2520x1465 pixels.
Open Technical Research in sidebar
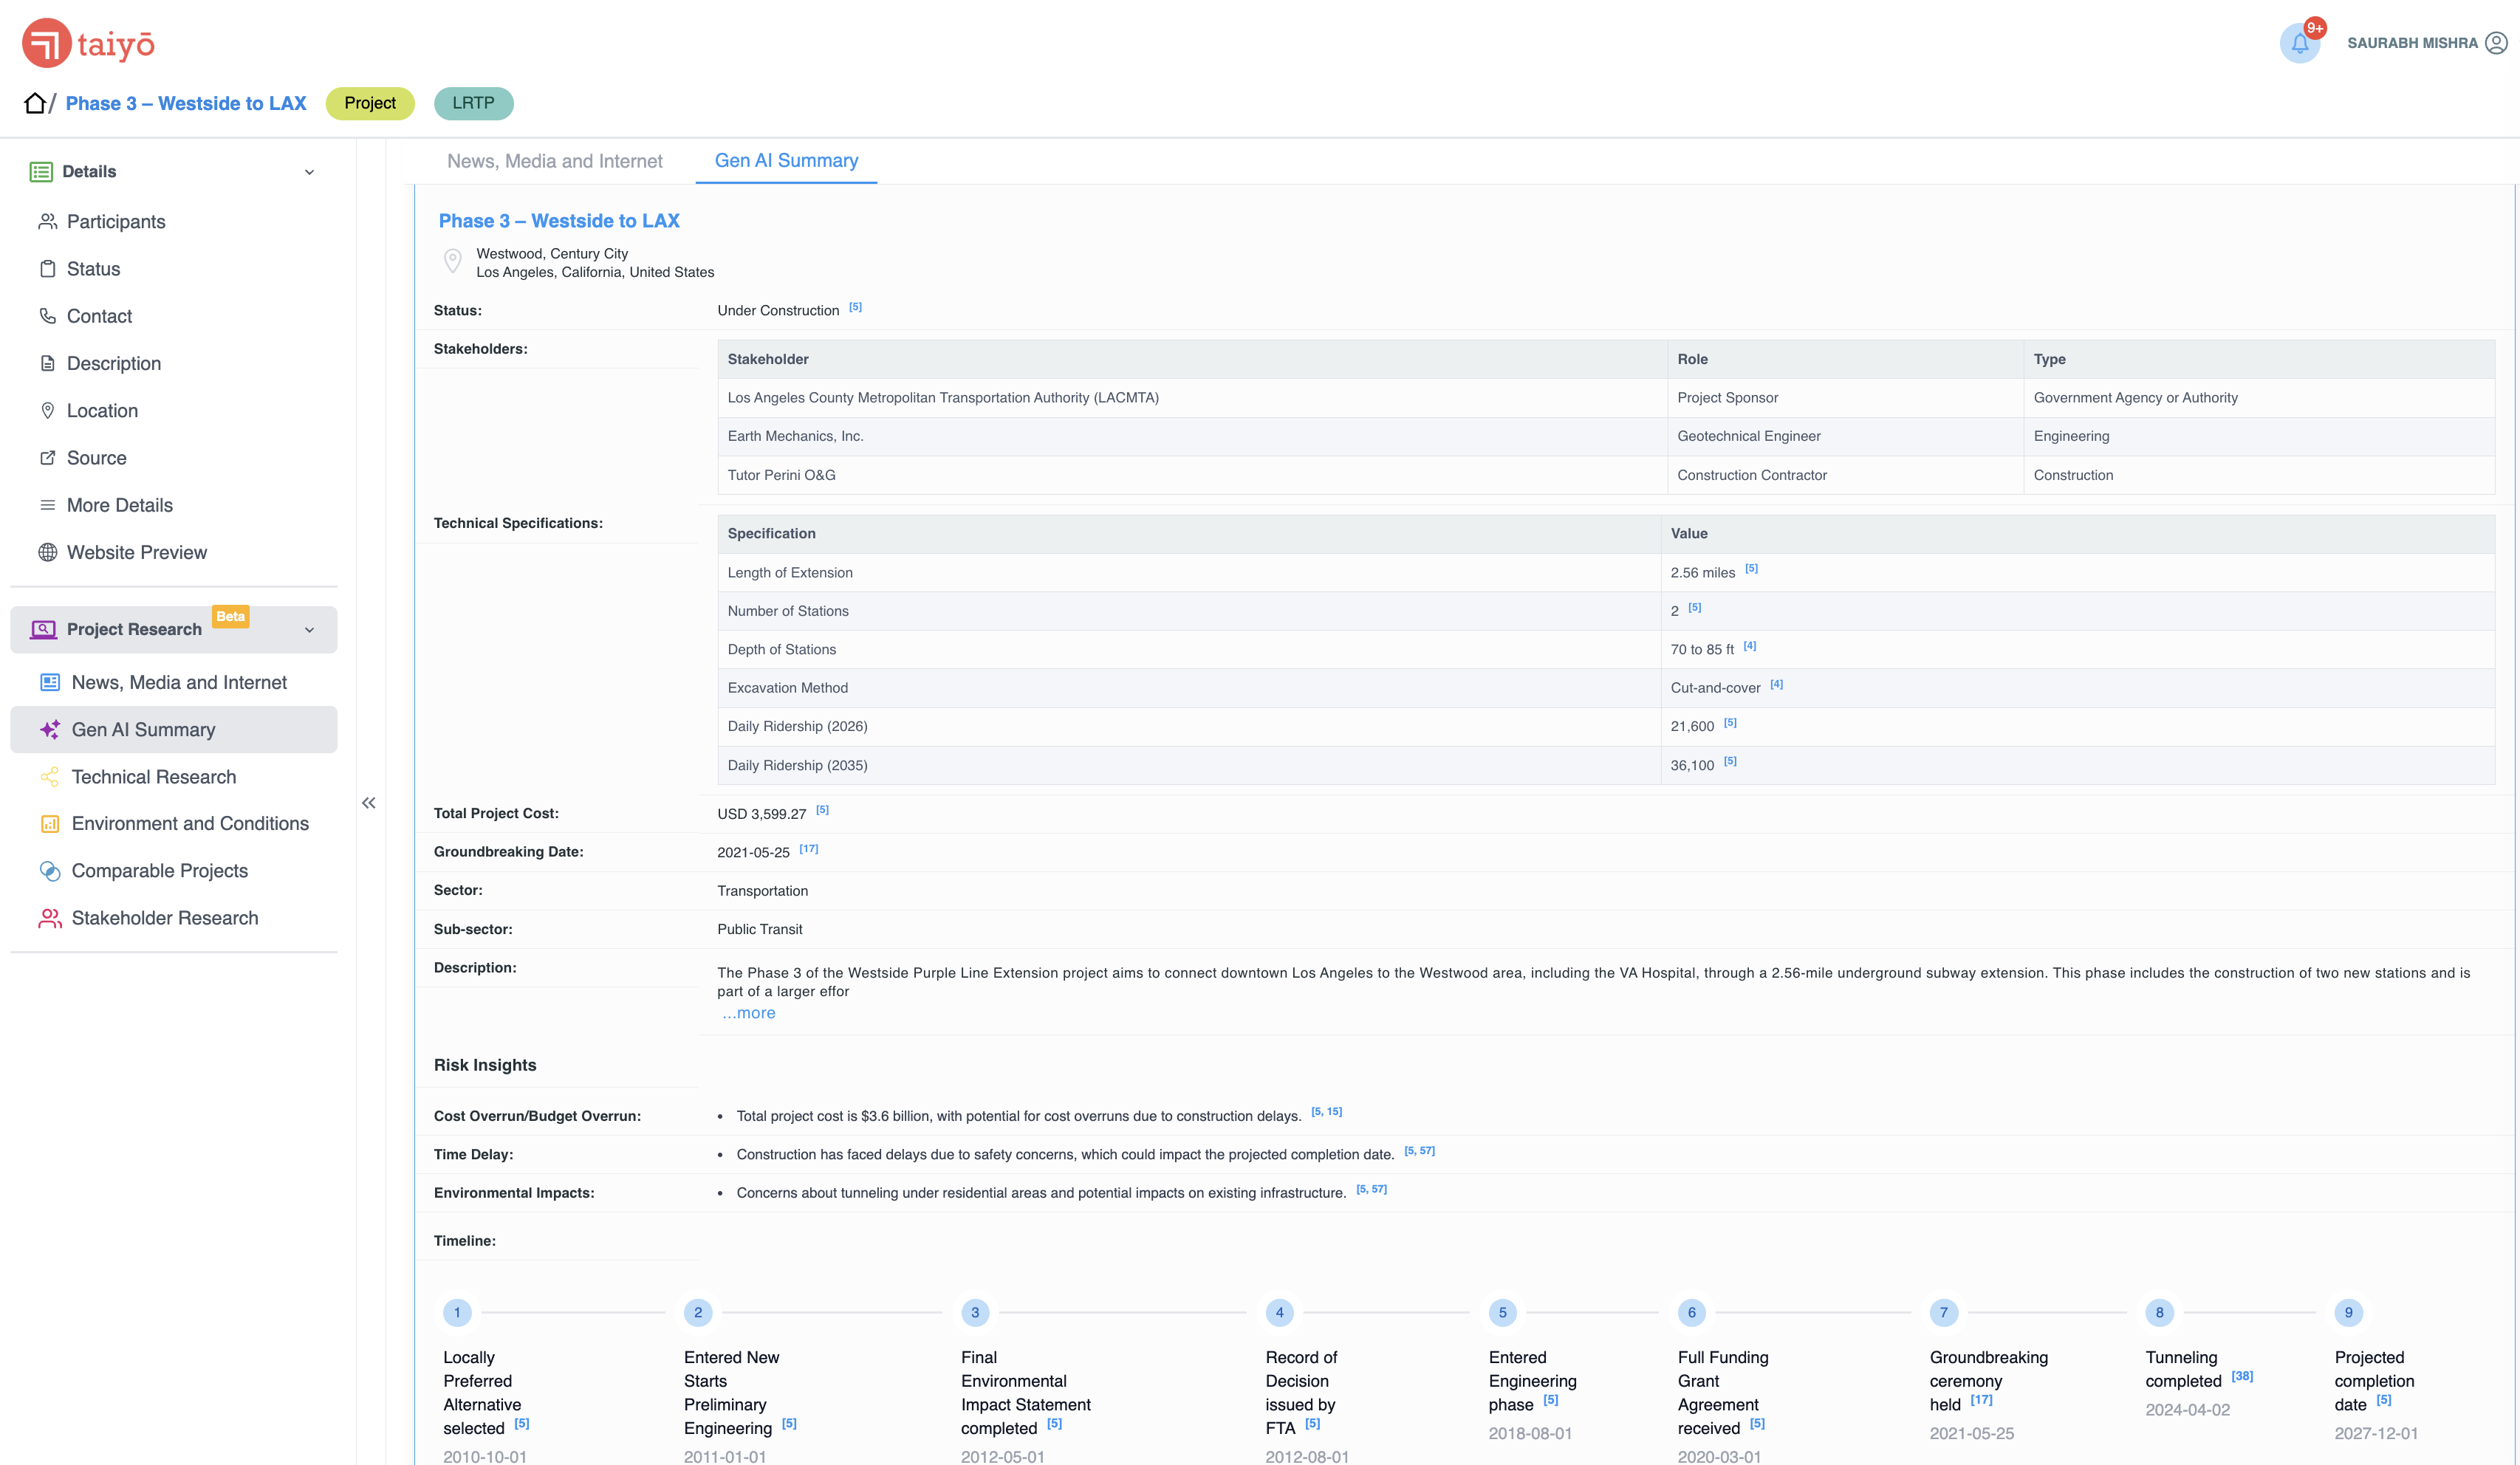[153, 777]
